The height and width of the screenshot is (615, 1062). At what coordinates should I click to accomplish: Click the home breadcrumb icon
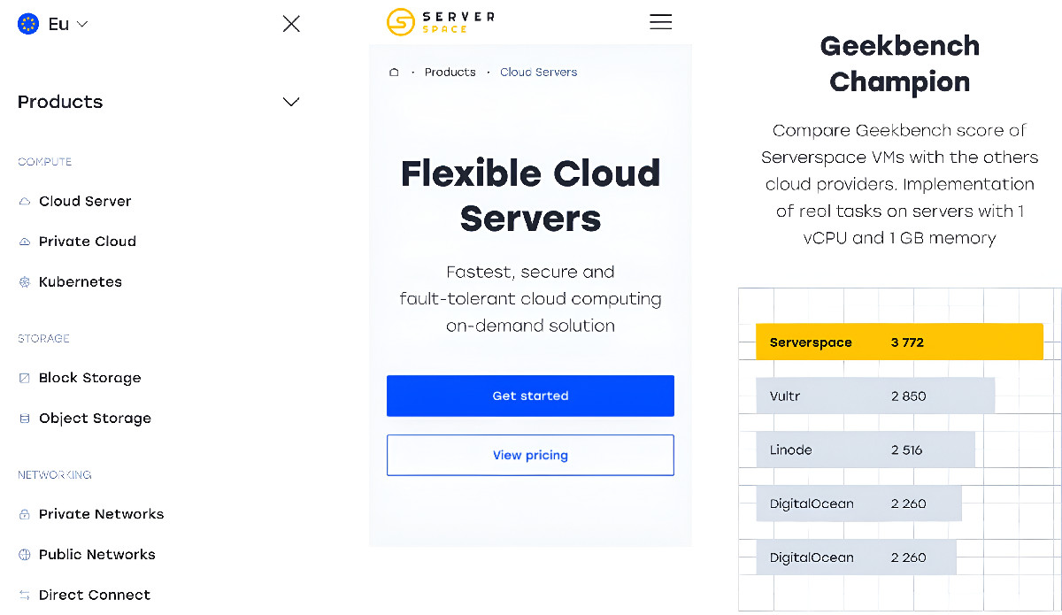pyautogui.click(x=394, y=73)
